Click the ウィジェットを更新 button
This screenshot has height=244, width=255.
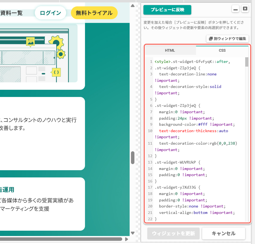[x=173, y=233]
